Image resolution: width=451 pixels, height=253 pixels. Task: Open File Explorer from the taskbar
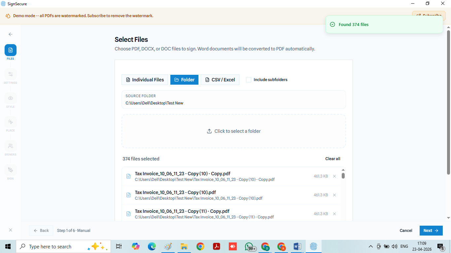coord(184,246)
